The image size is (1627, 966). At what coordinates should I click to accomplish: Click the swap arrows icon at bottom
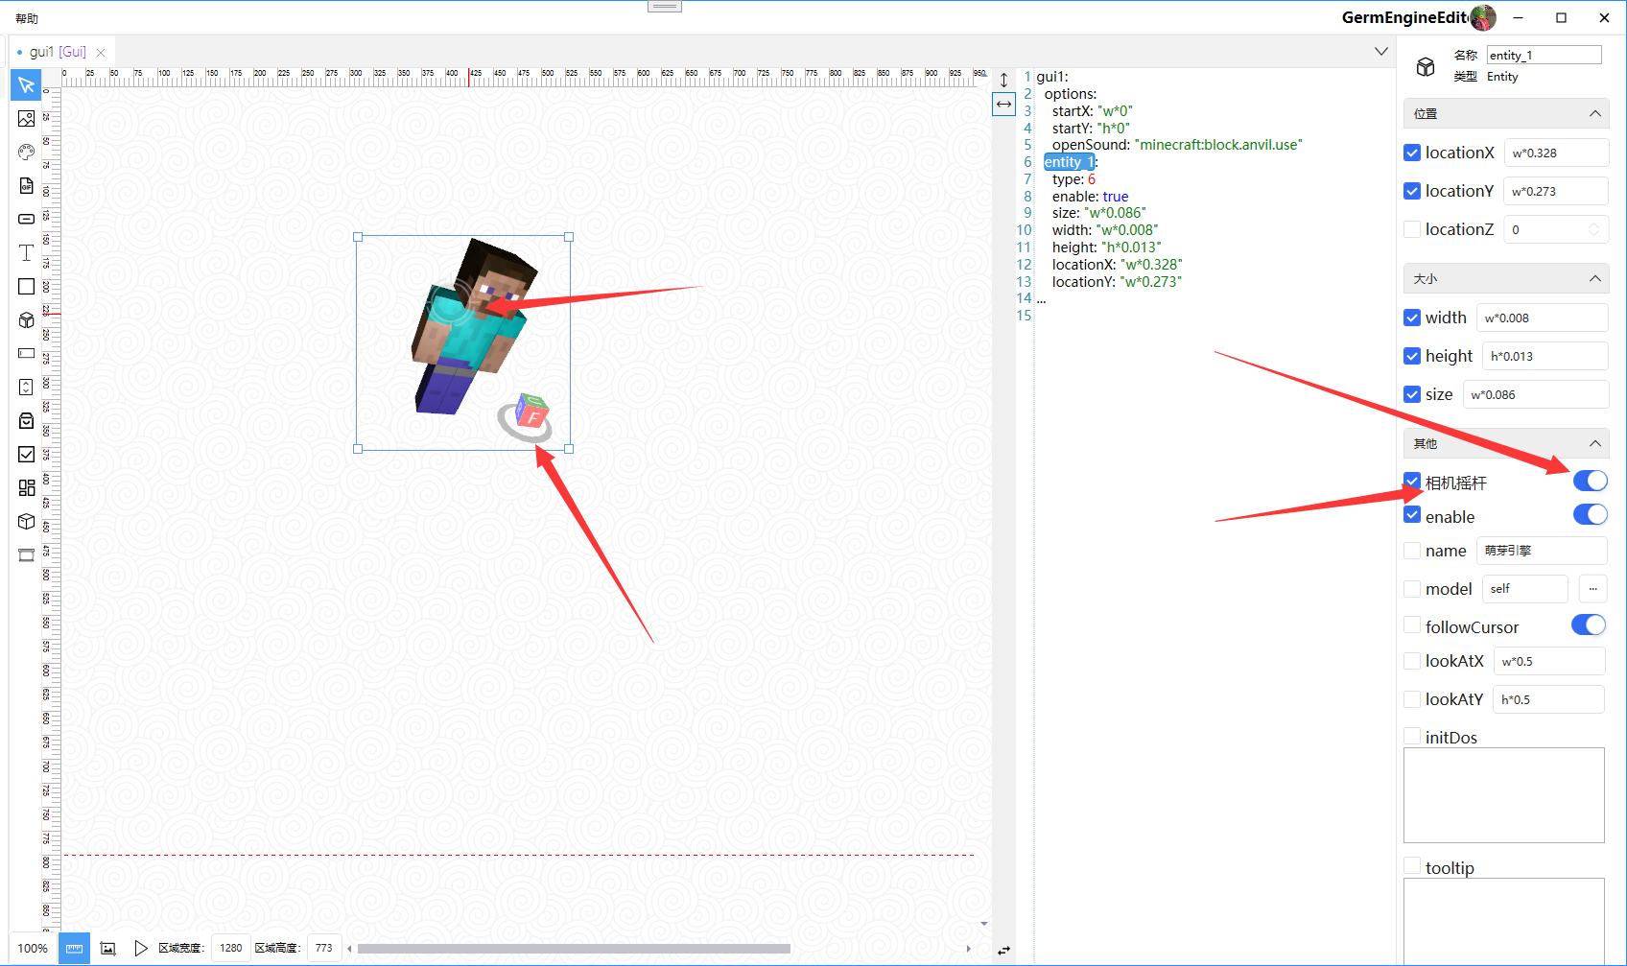click(x=1003, y=950)
